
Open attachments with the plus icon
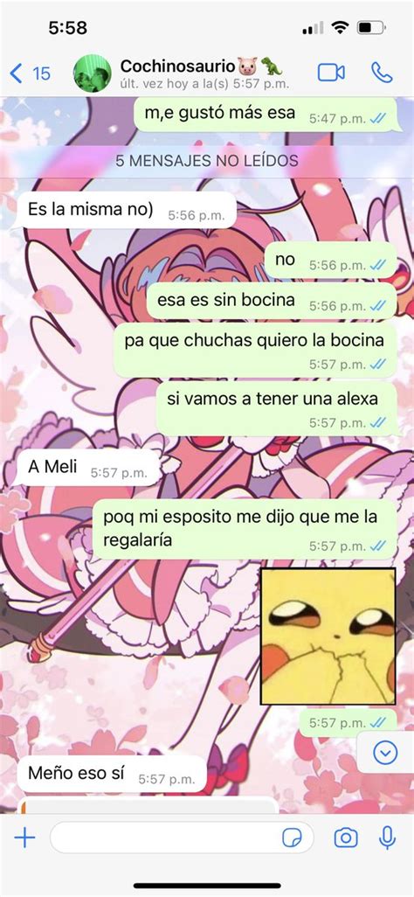[24, 838]
